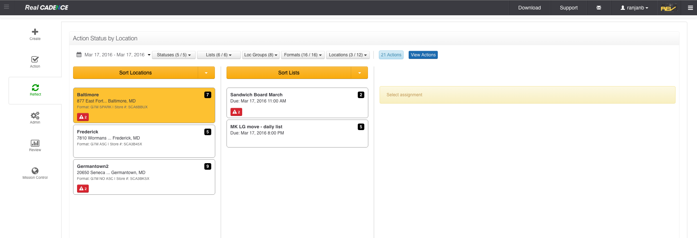Screen dimensions: 697x238
Task: Open the Sort Lists dropdown arrow
Action: 359,73
